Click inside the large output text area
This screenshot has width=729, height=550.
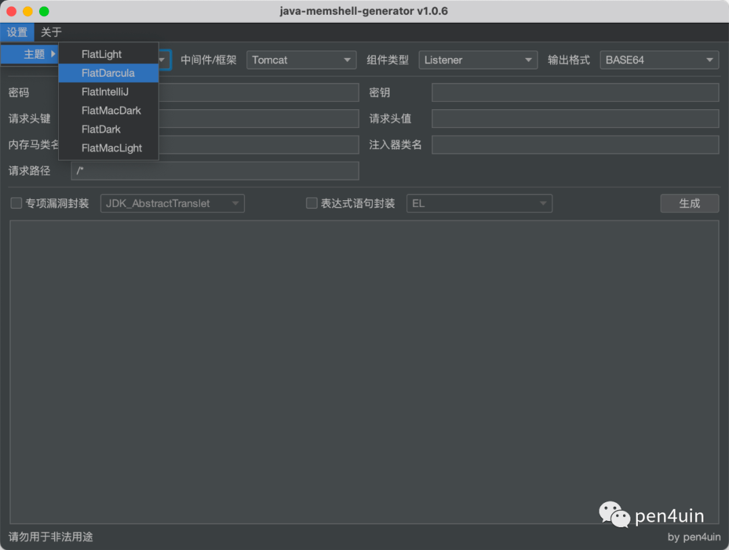[364, 372]
